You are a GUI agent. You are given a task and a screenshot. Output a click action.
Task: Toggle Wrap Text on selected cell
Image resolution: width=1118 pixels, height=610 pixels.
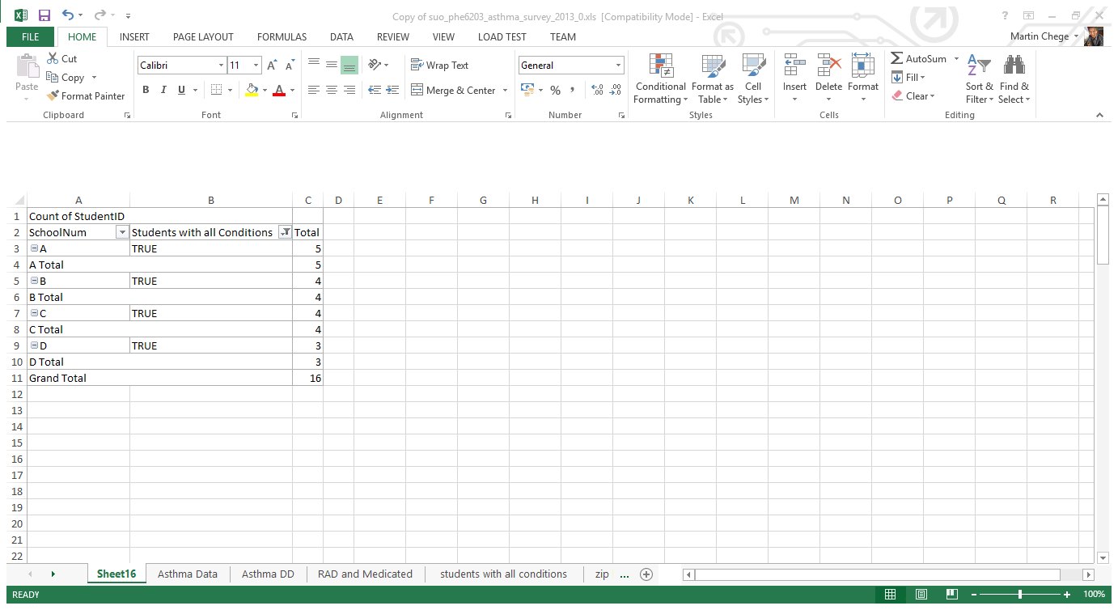(439, 66)
